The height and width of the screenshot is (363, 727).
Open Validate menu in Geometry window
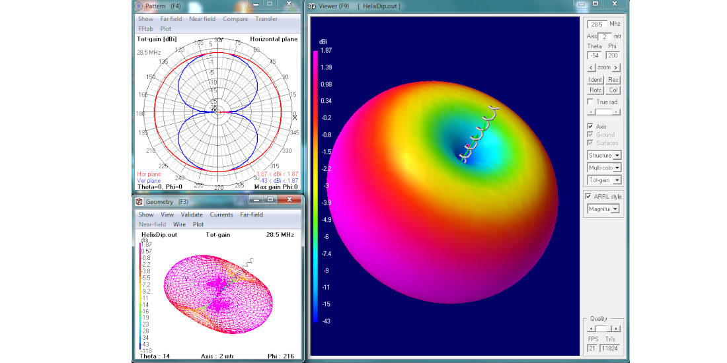point(192,215)
